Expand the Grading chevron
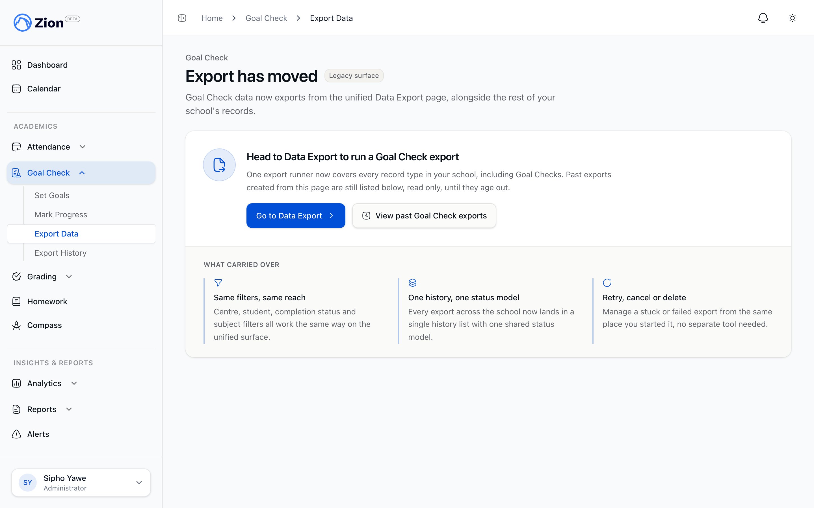The image size is (814, 508). coord(69,277)
